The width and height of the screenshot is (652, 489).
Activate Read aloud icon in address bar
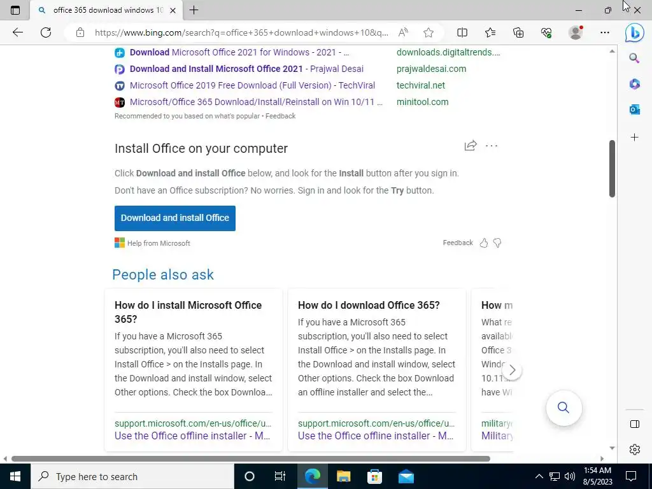[x=403, y=32]
